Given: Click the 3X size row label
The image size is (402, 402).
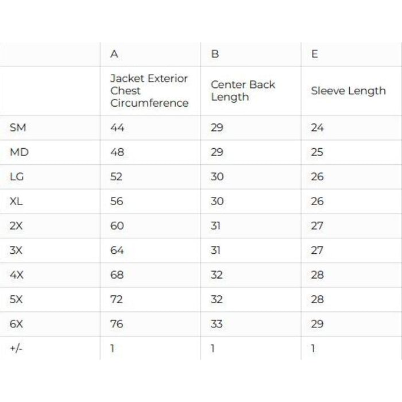Looking at the screenshot, I should [17, 250].
